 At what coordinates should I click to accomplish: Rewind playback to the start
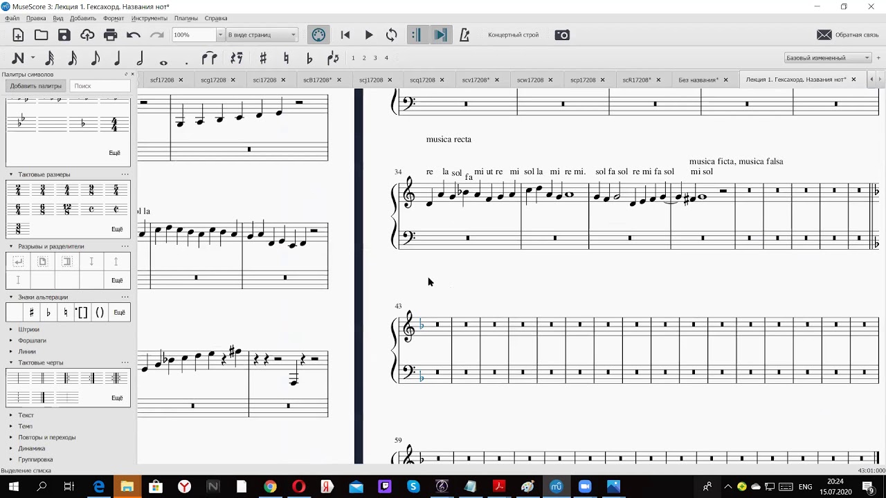[345, 35]
